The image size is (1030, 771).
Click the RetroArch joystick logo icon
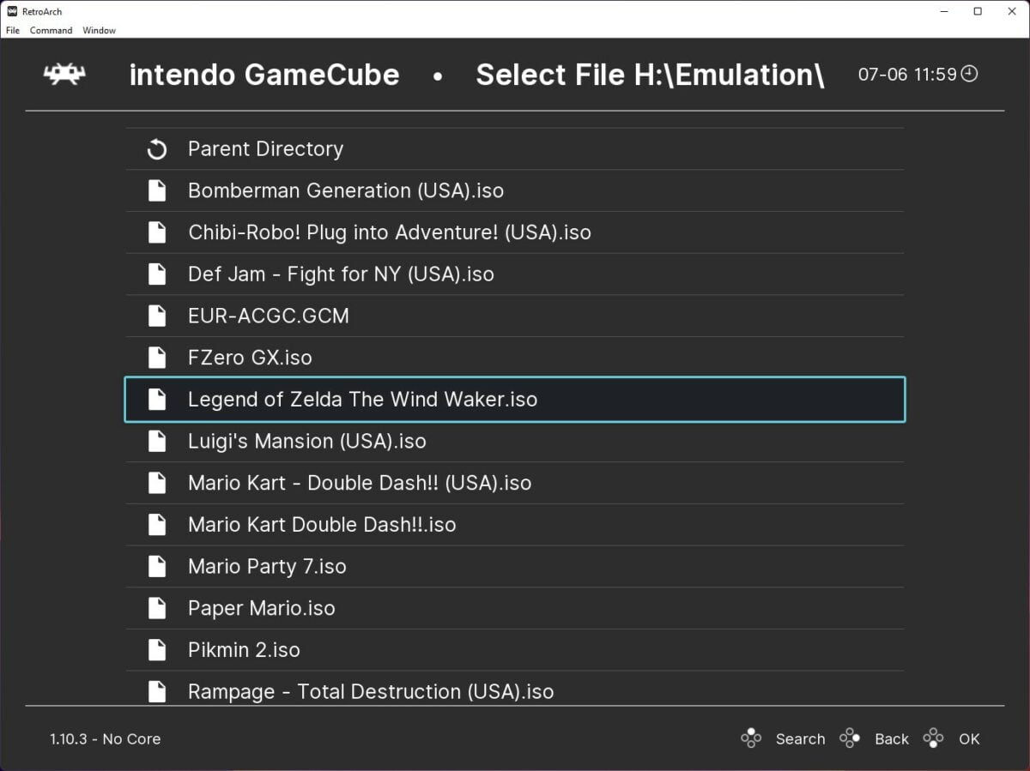tap(64, 74)
